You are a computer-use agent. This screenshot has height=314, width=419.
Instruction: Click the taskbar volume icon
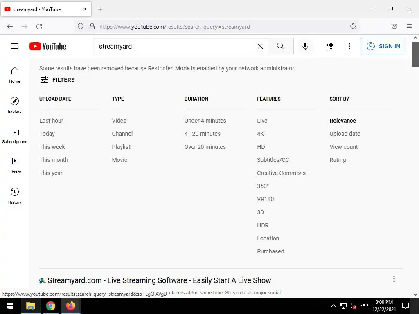[x=353, y=306]
